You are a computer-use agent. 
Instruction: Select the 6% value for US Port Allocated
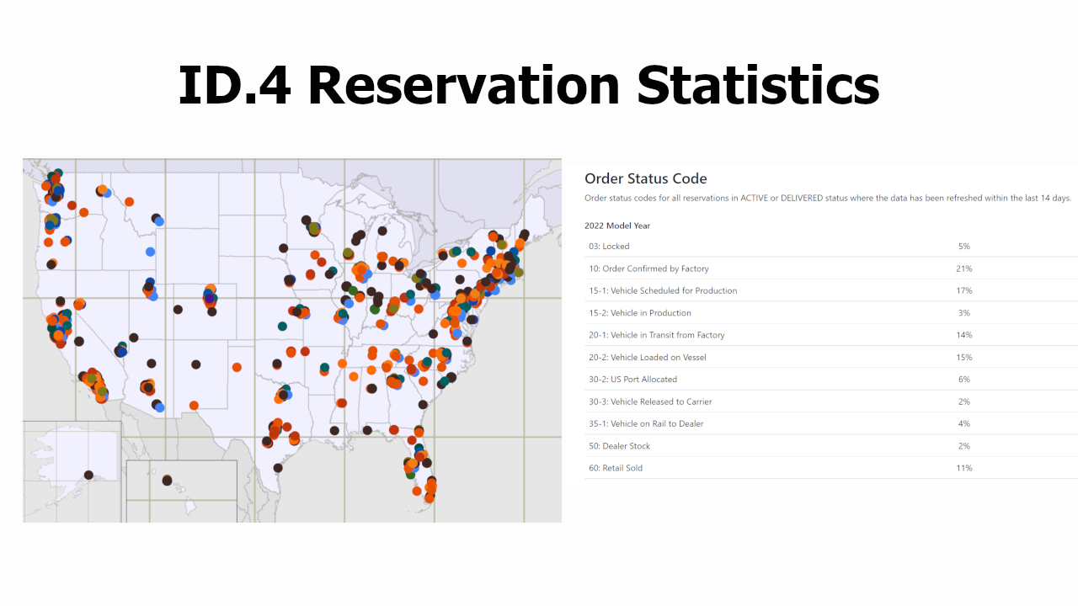[x=964, y=380]
